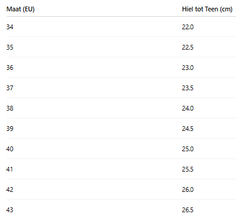
Task: Click the 23.0 cm length value
Action: pyautogui.click(x=188, y=68)
